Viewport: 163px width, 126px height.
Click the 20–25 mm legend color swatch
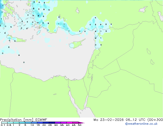(46, 123)
